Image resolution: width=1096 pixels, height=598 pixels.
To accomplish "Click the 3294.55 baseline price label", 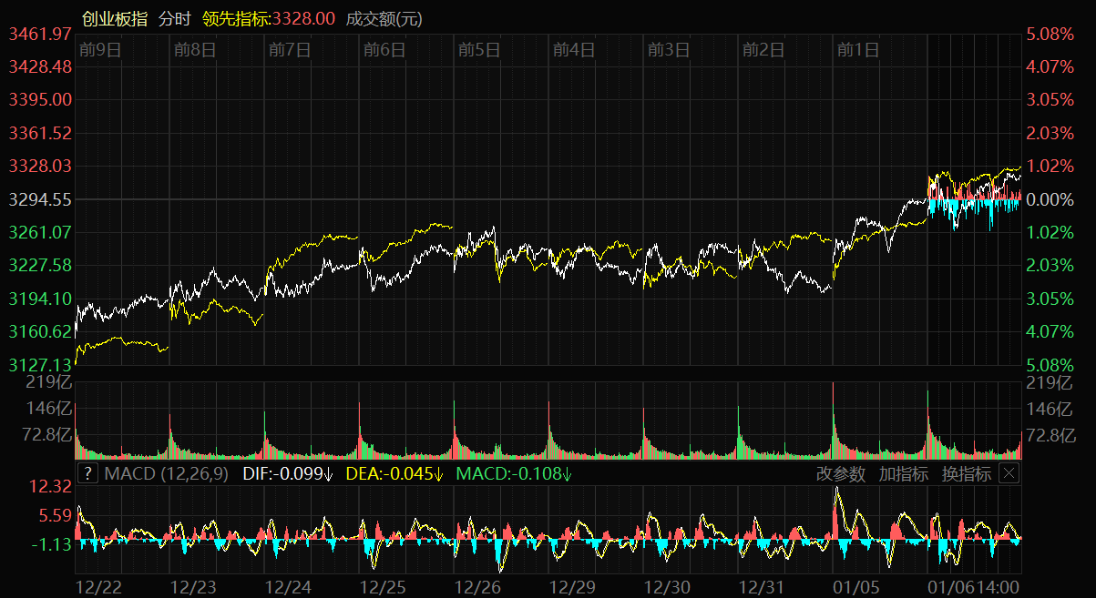I will coord(40,198).
